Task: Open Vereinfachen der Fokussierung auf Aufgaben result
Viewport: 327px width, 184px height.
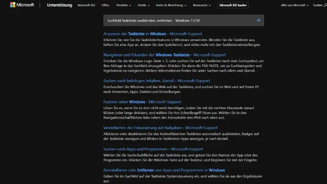Action: (x=160, y=128)
